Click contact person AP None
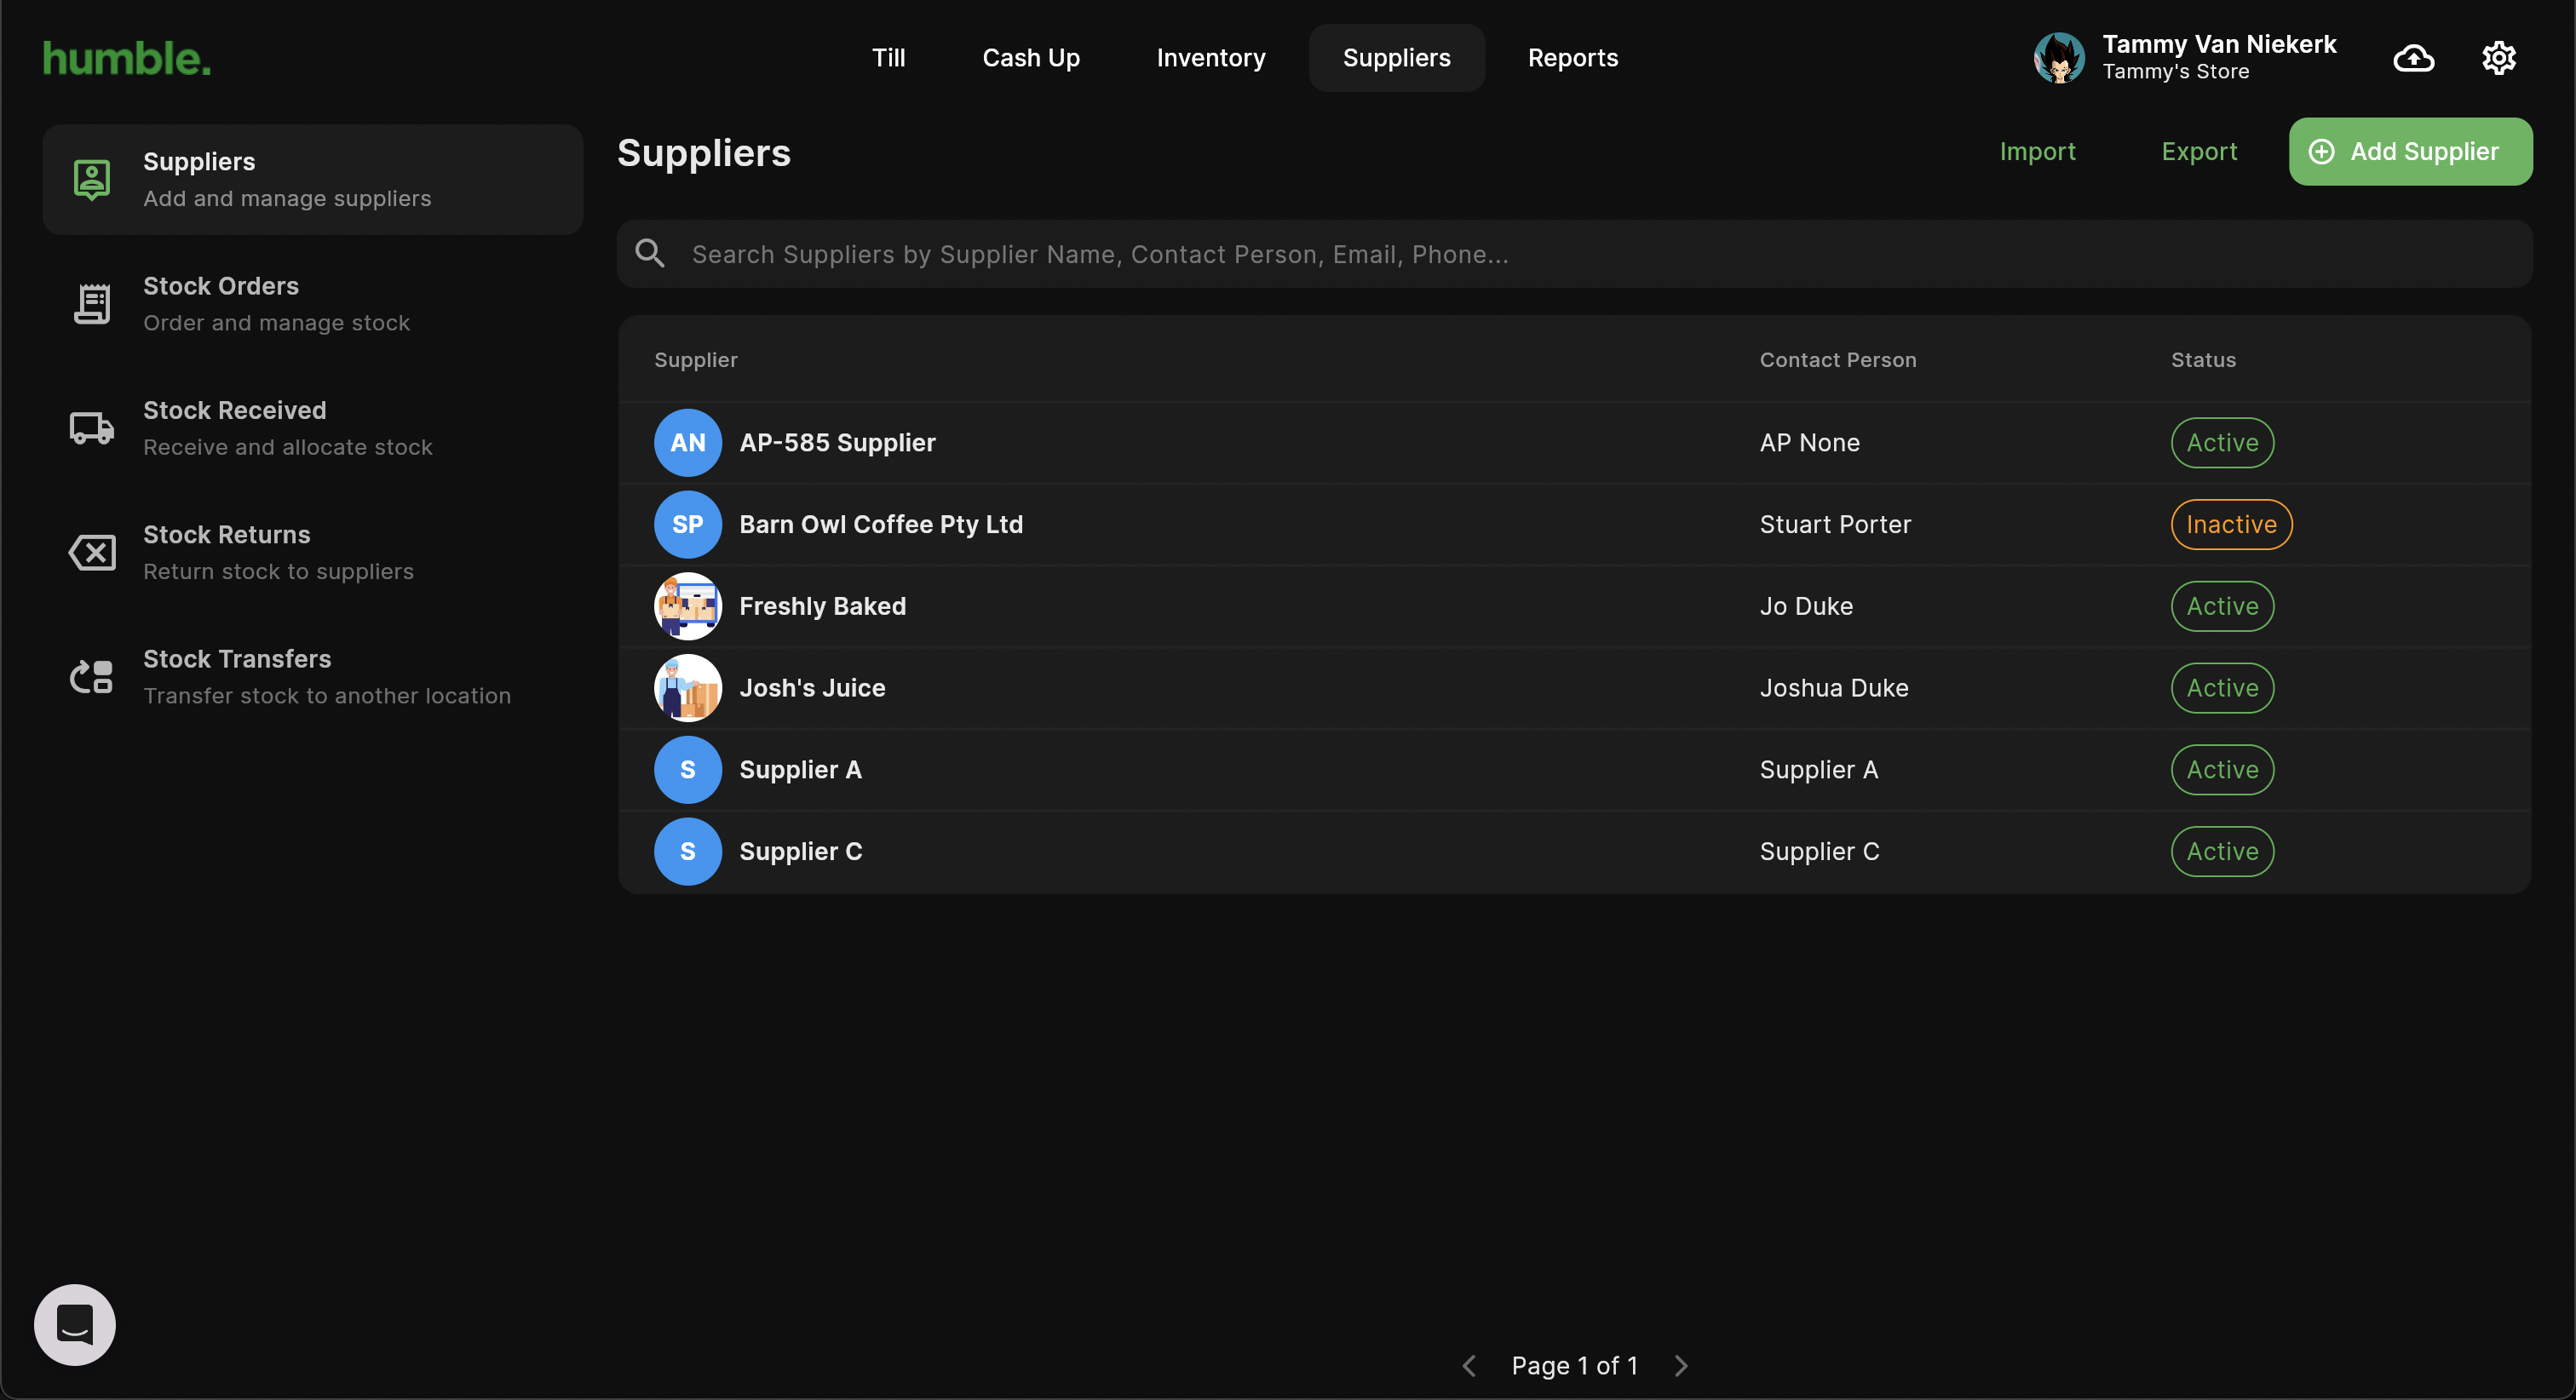This screenshot has width=2576, height=1400. tap(1809, 443)
